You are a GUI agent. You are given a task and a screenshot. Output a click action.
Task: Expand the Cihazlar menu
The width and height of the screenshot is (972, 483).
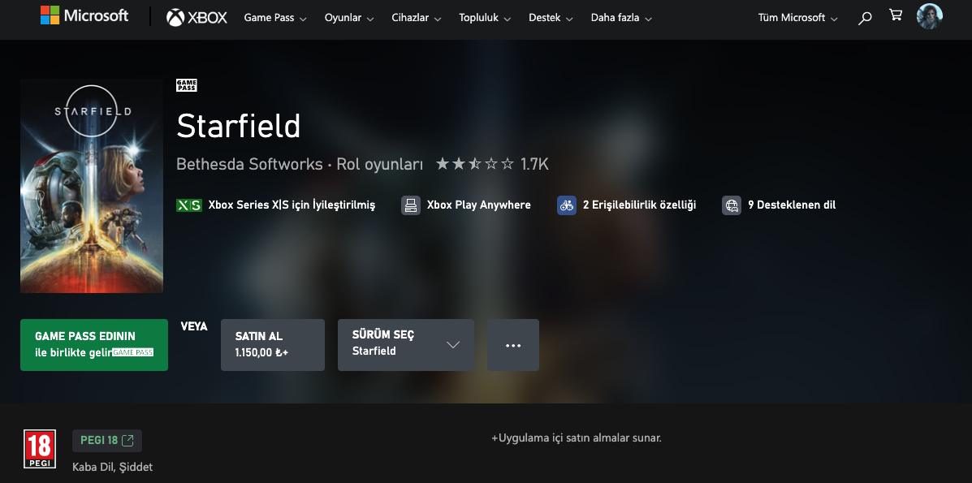(417, 18)
